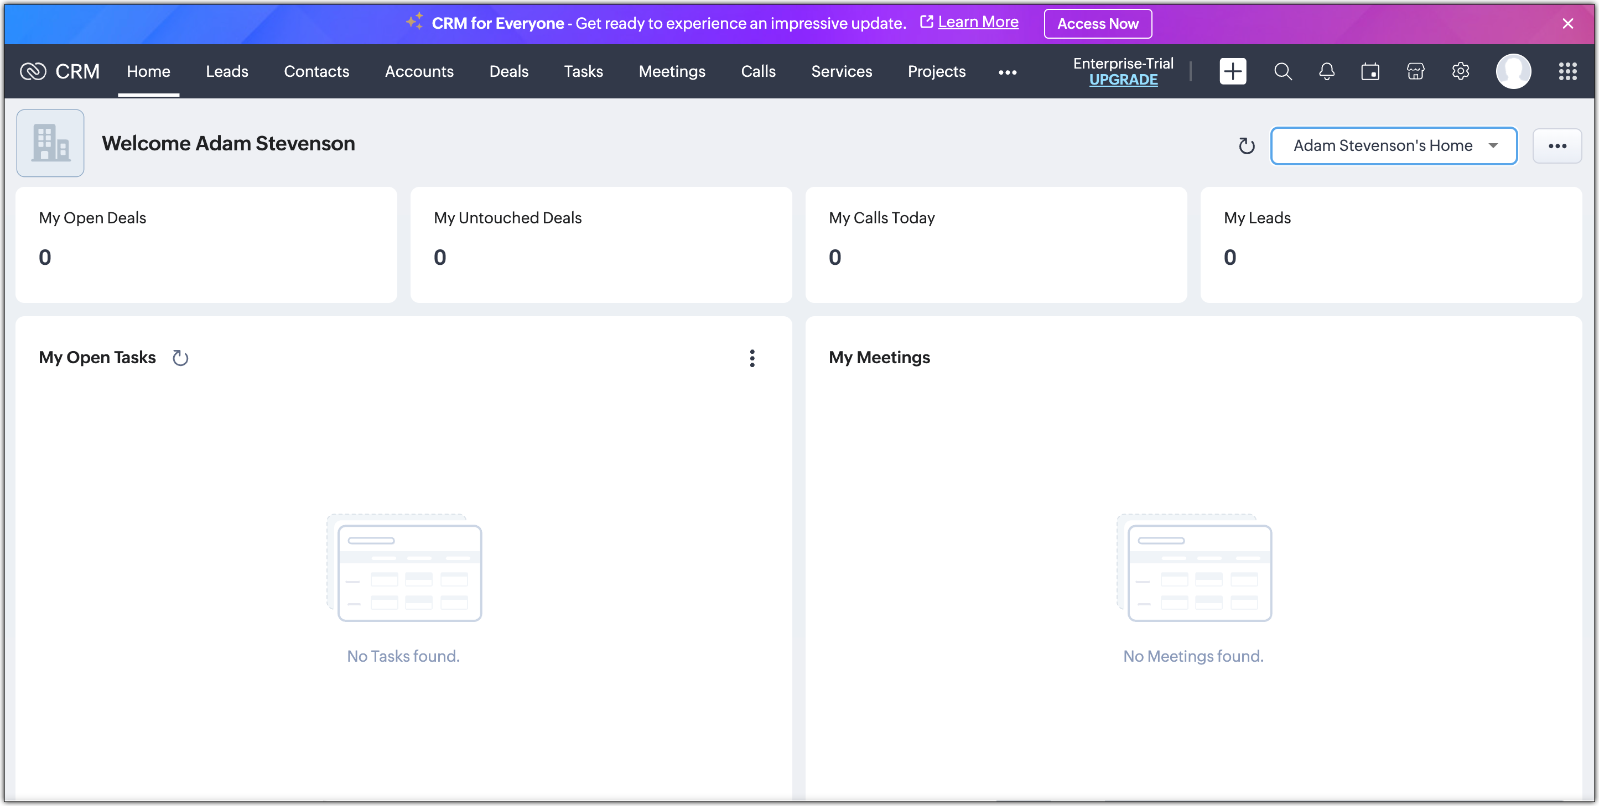Open the apps grid launcher icon
Viewport: 1599px width, 806px height.
pyautogui.click(x=1567, y=71)
